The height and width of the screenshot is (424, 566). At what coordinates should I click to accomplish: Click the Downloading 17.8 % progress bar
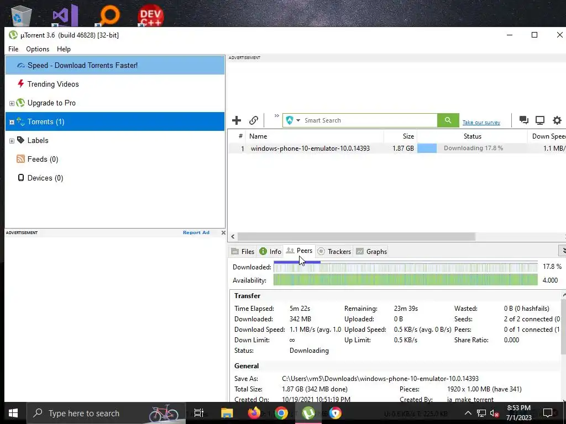[472, 148]
